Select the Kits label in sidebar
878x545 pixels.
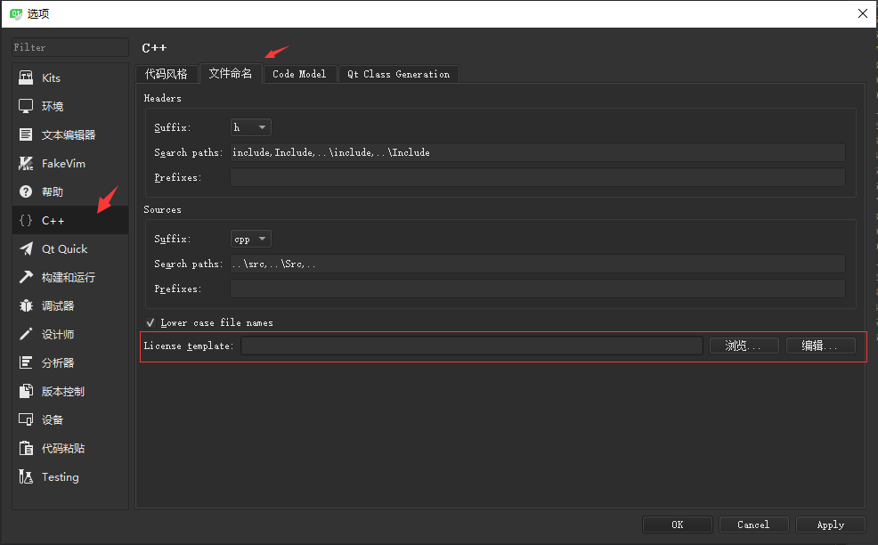point(51,77)
